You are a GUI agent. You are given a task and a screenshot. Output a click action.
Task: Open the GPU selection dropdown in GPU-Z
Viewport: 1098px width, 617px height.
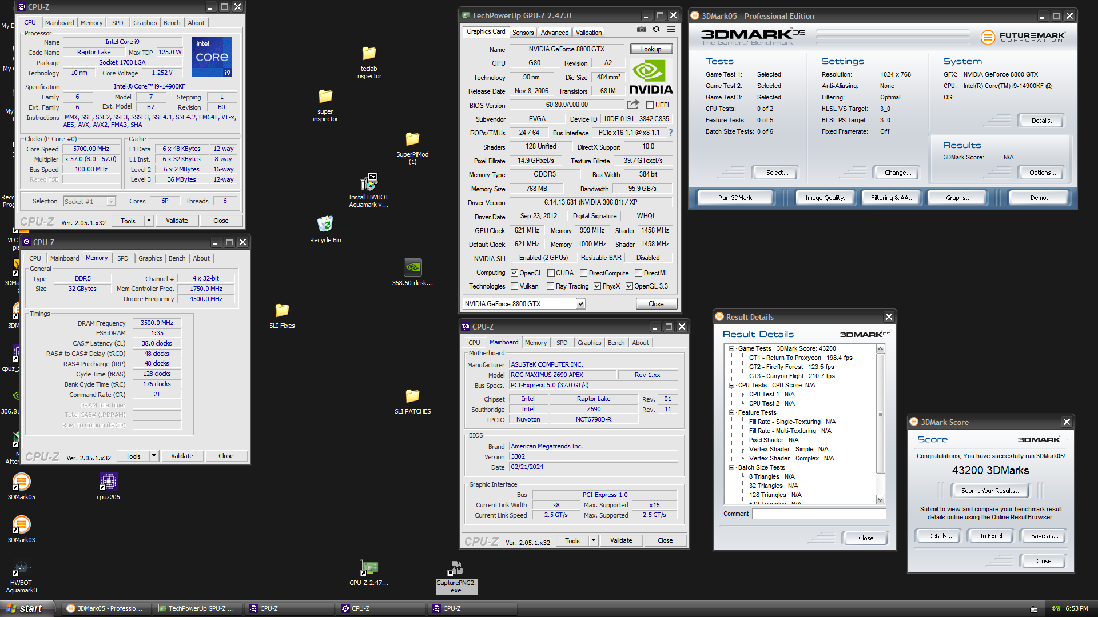tap(580, 304)
